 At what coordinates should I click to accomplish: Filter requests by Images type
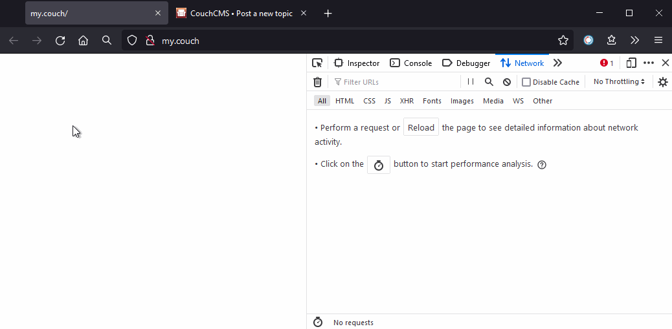462,101
